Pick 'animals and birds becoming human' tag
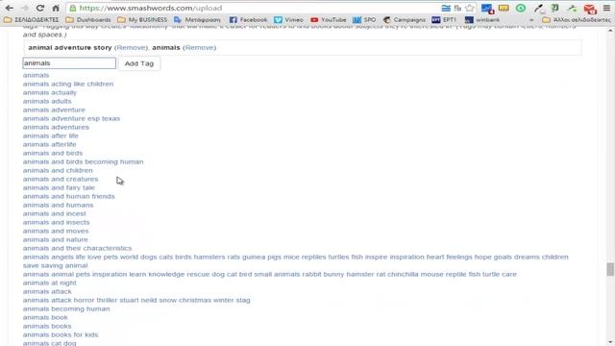 [x=84, y=161]
